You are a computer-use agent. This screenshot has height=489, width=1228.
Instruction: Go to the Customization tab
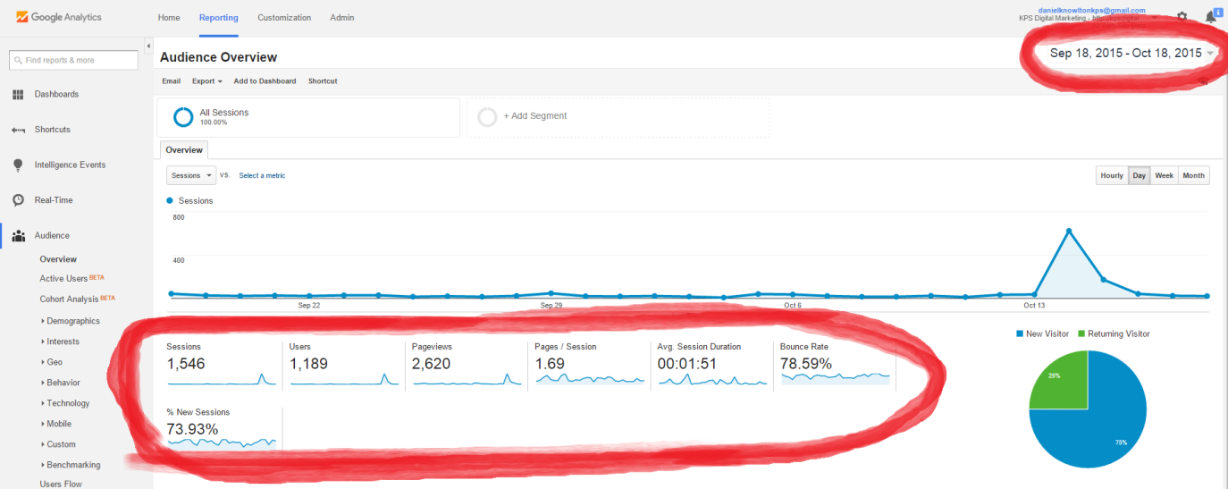click(284, 18)
